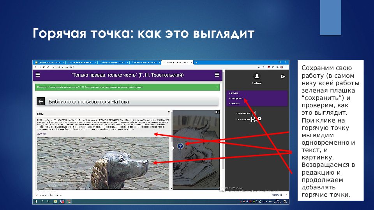Click the back arrow beside Библиотека пользователя

click(x=41, y=101)
